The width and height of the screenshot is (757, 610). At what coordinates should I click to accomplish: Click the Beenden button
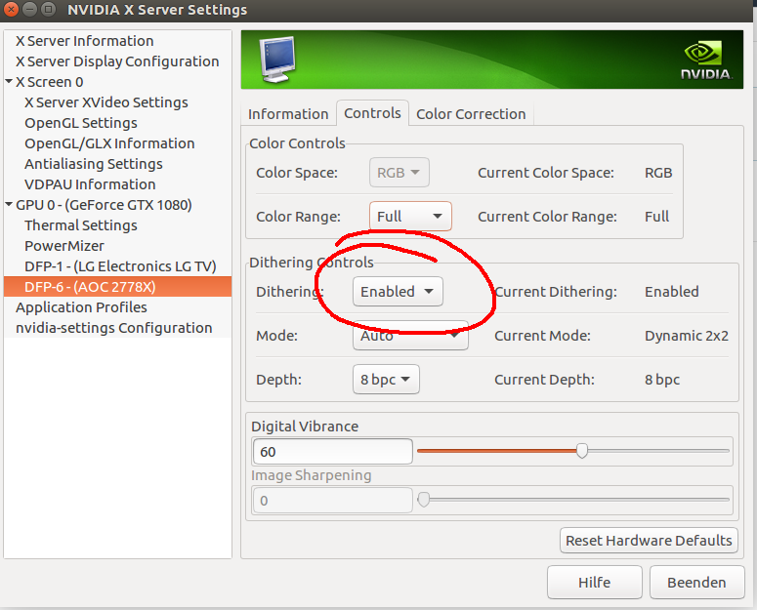(696, 582)
